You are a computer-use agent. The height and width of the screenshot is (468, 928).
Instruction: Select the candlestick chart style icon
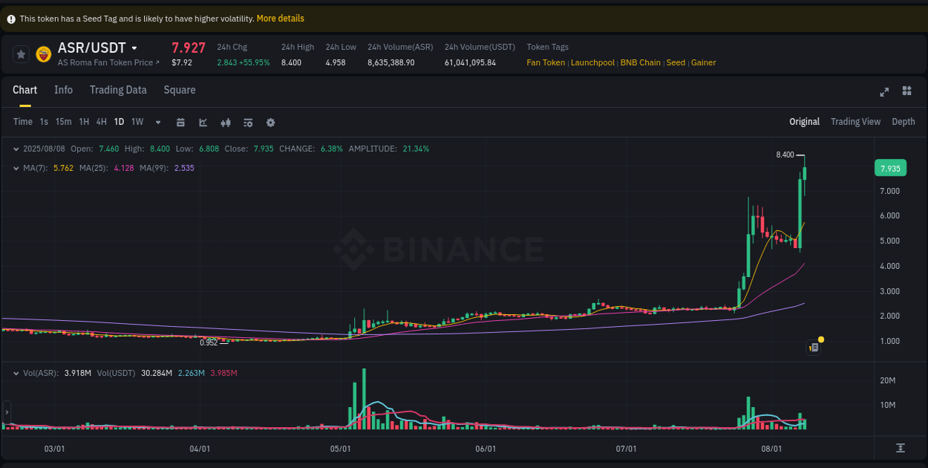(225, 121)
